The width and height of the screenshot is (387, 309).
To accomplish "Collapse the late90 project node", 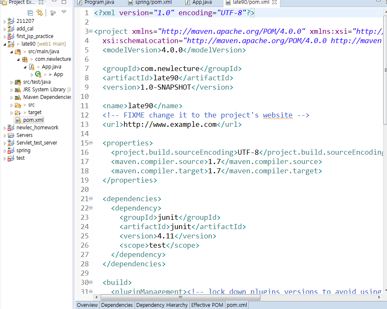I will coord(5,44).
